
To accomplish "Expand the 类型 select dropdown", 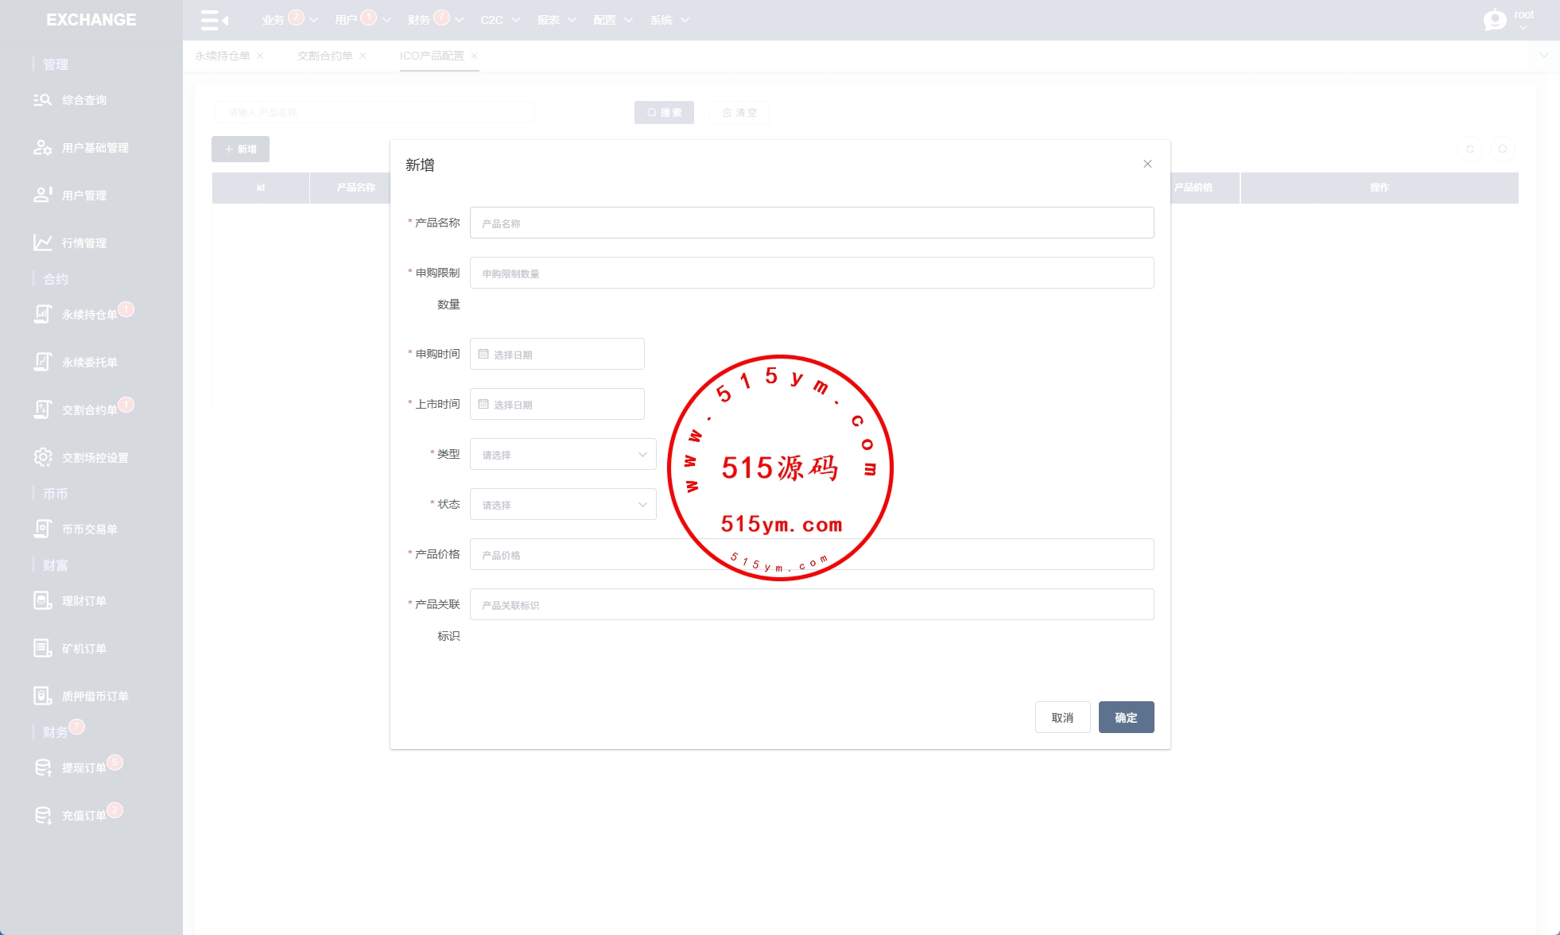I will (563, 454).
